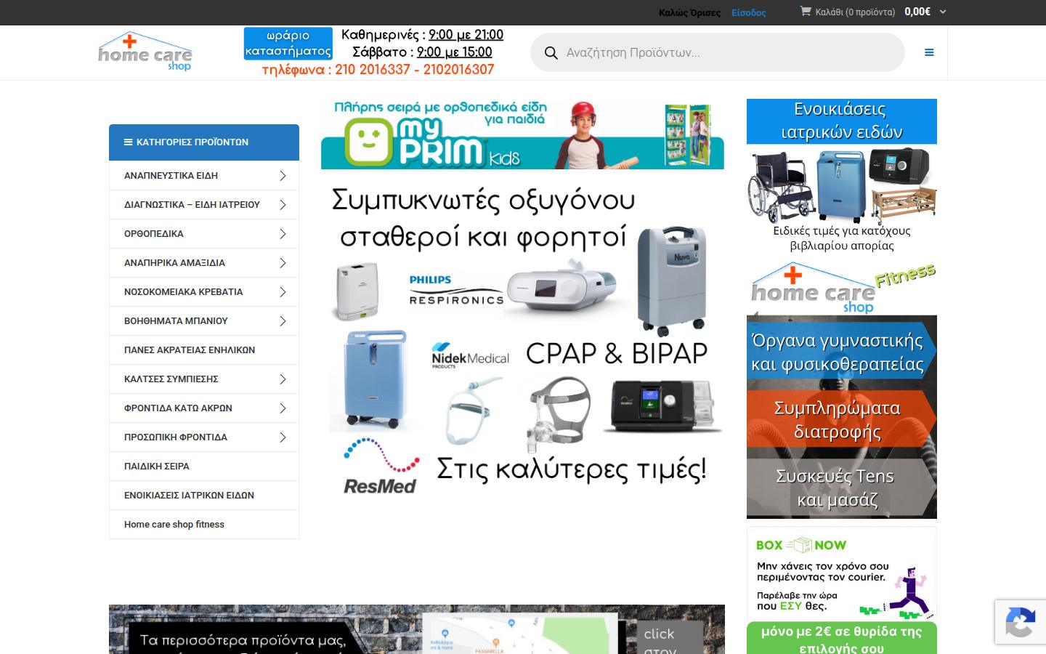Click the shopping cart icon
Viewport: 1046px width, 654px height.
click(806, 11)
